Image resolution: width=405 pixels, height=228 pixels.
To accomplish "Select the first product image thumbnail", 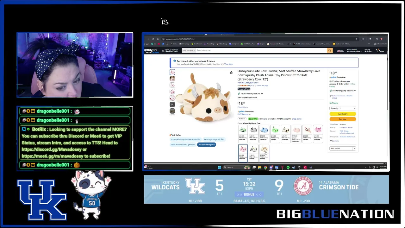I will tap(172, 72).
